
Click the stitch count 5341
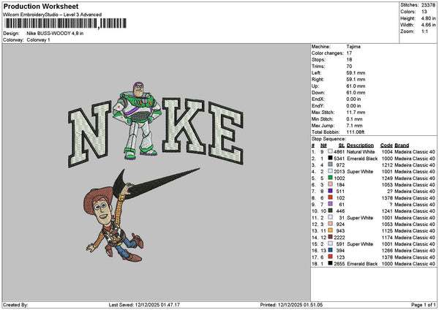[x=339, y=159]
